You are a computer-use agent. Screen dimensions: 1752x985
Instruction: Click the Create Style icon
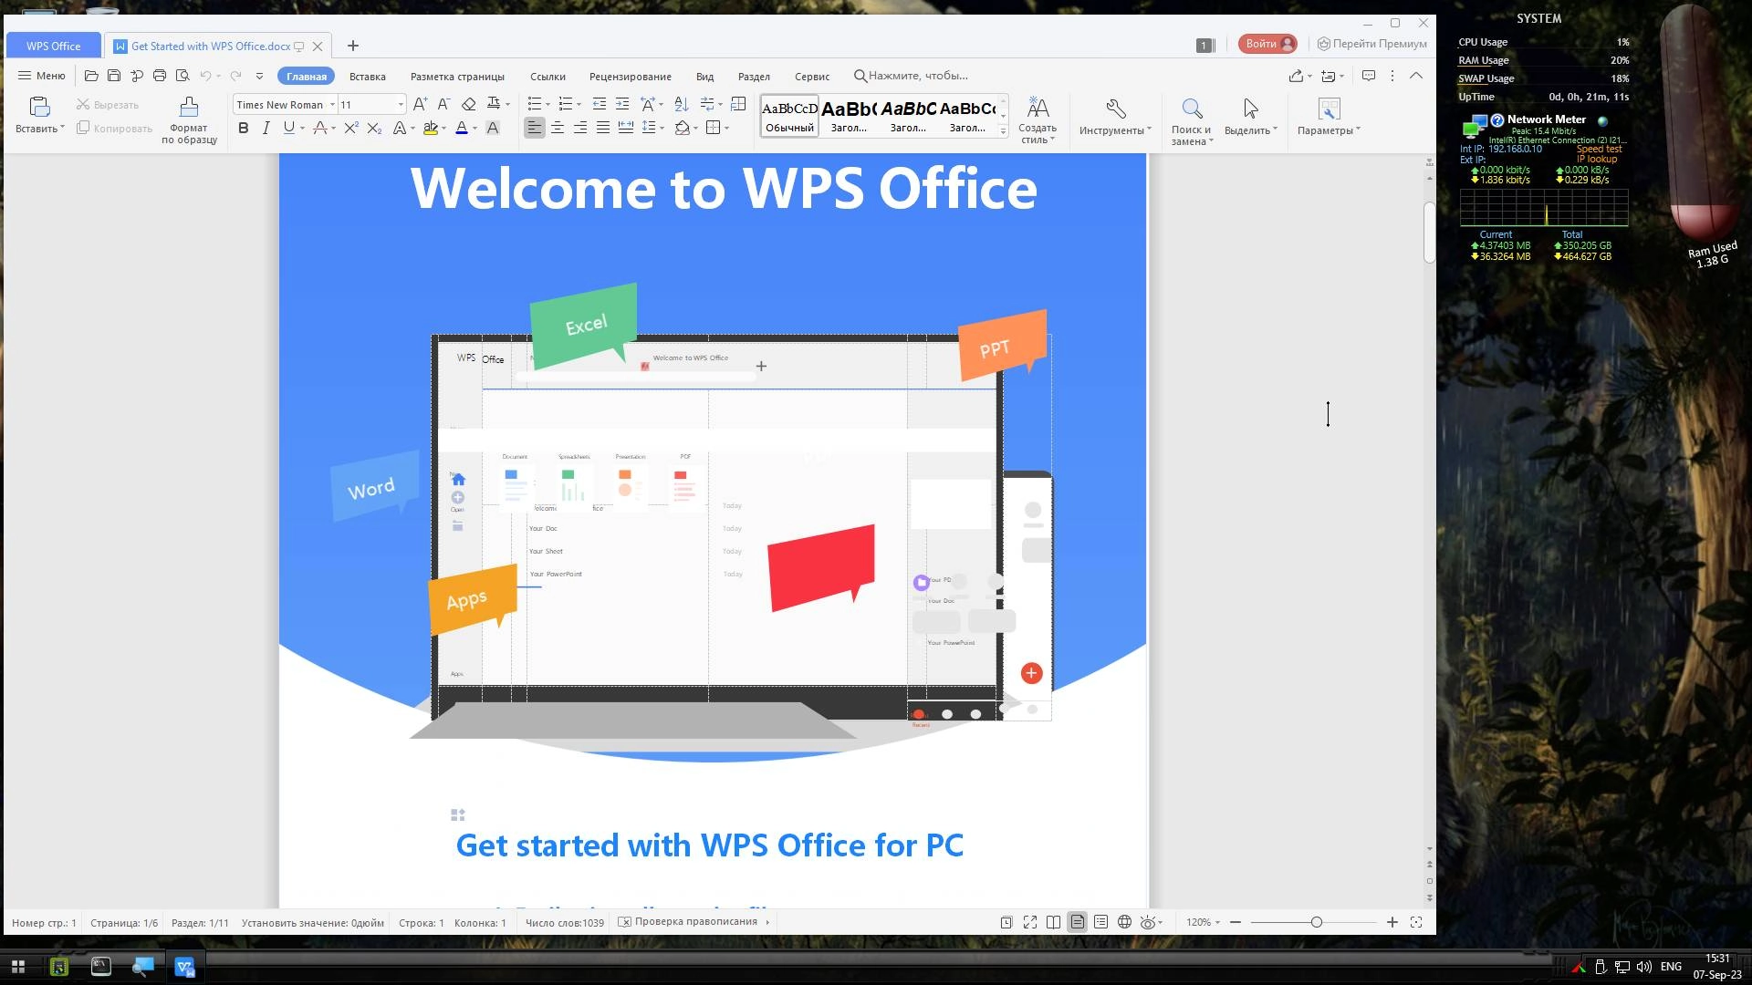click(1038, 109)
